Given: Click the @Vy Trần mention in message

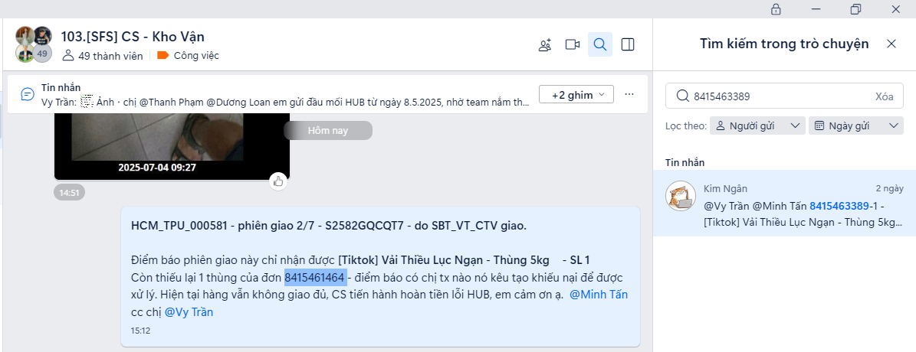Looking at the screenshot, I should pyautogui.click(x=189, y=312).
